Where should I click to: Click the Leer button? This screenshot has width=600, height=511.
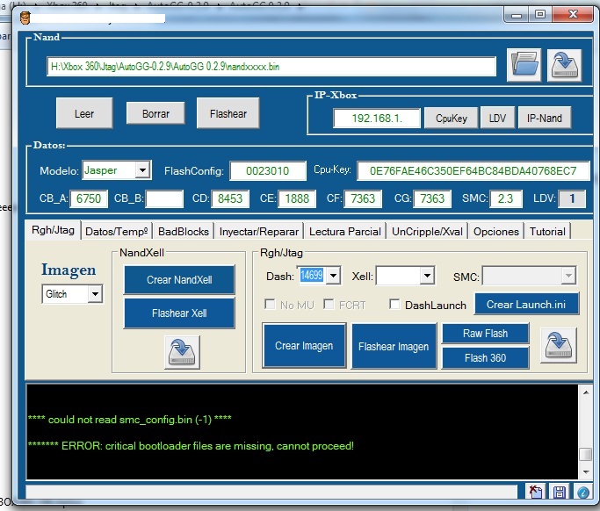[x=84, y=113]
